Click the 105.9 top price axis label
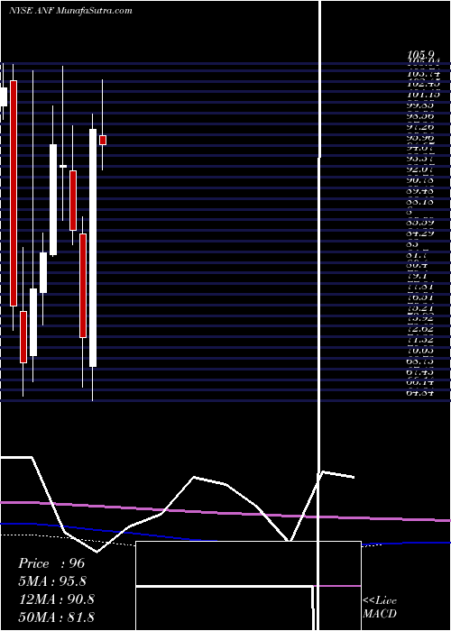 [421, 54]
